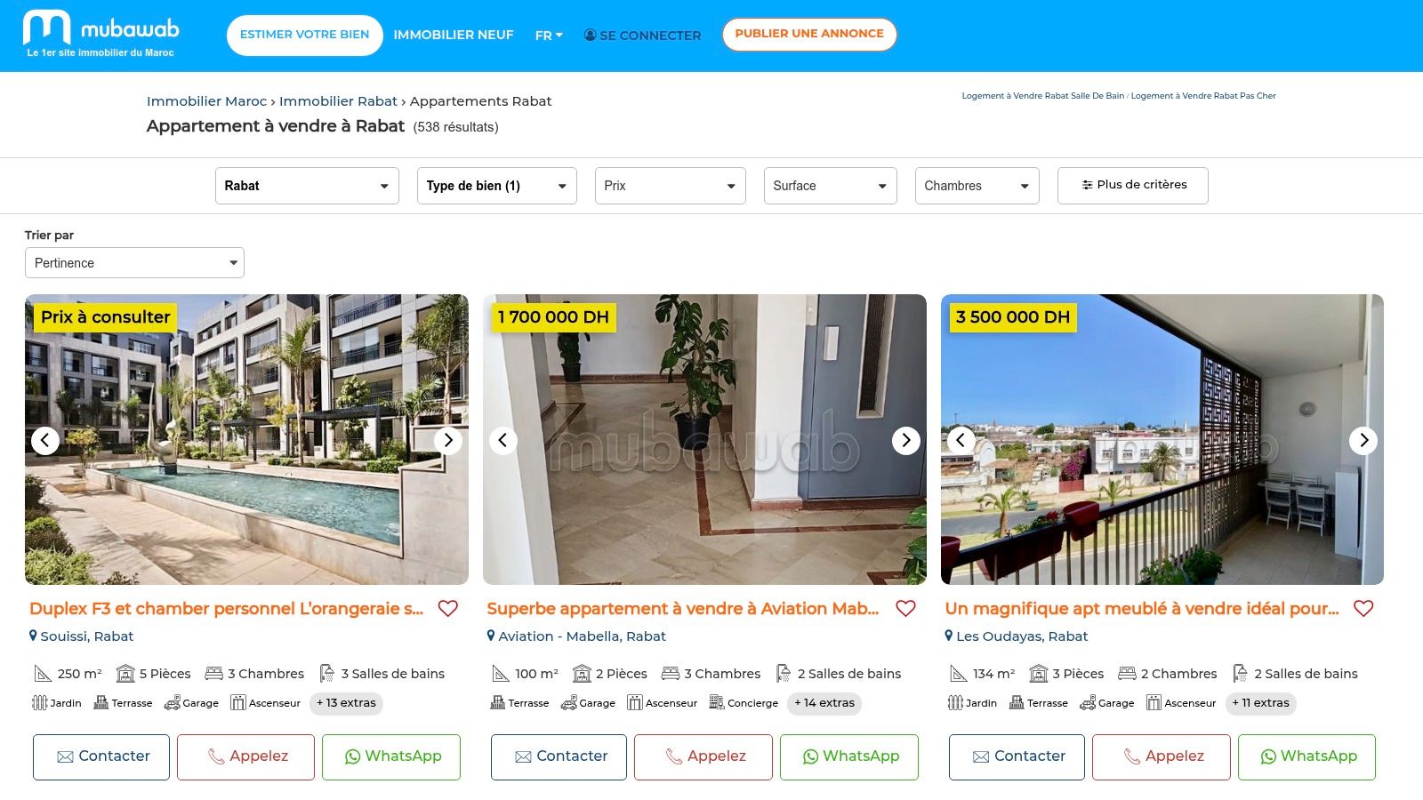Click WhatsApp button on the first listing
Image resolution: width=1423 pixels, height=800 pixels.
391,757
